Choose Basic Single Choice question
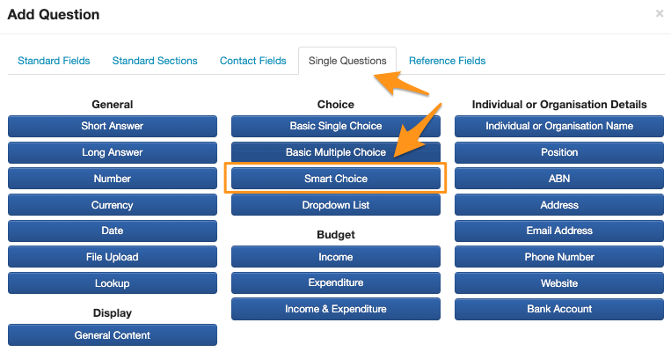Screen dimensions: 671x352 click(336, 126)
